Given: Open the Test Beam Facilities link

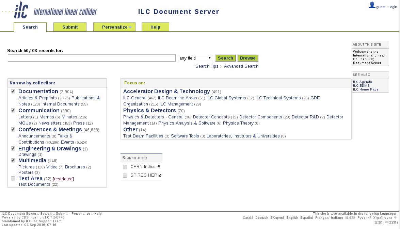Looking at the screenshot, I should [143, 136].
